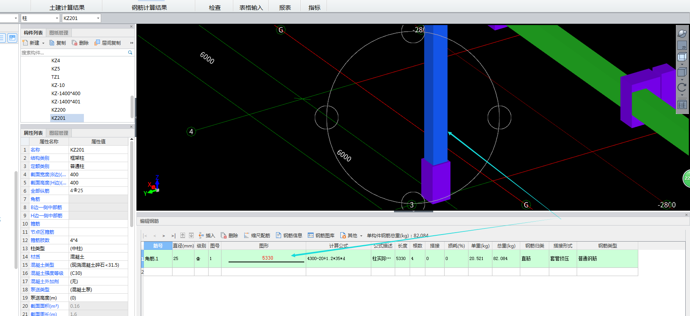Open the leftmost floor dropdown arrow
690x316 pixels.
click(16, 18)
